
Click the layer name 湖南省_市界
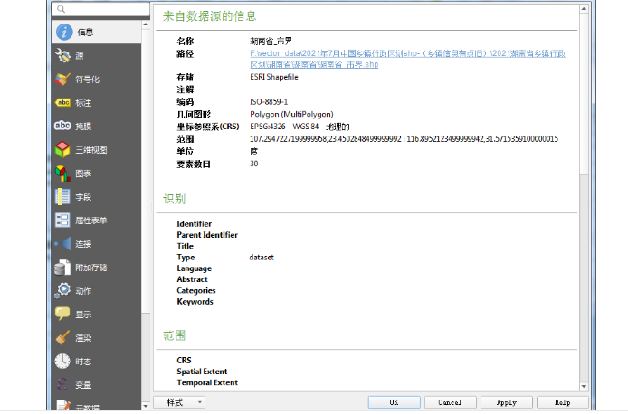pyautogui.click(x=271, y=41)
